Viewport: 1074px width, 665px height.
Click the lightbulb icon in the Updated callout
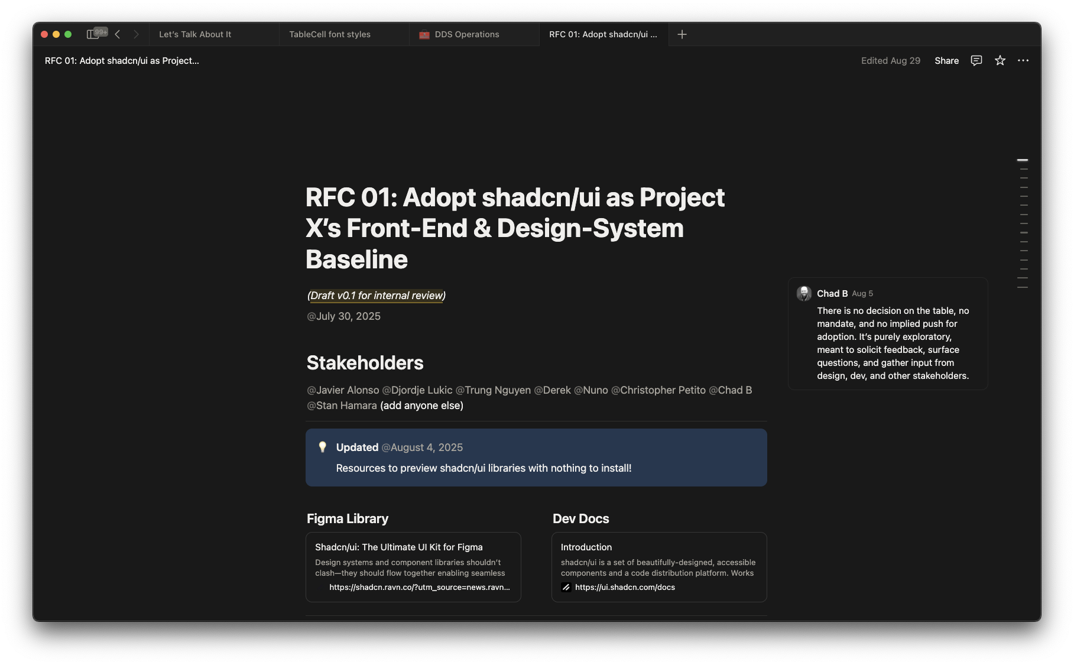322,447
